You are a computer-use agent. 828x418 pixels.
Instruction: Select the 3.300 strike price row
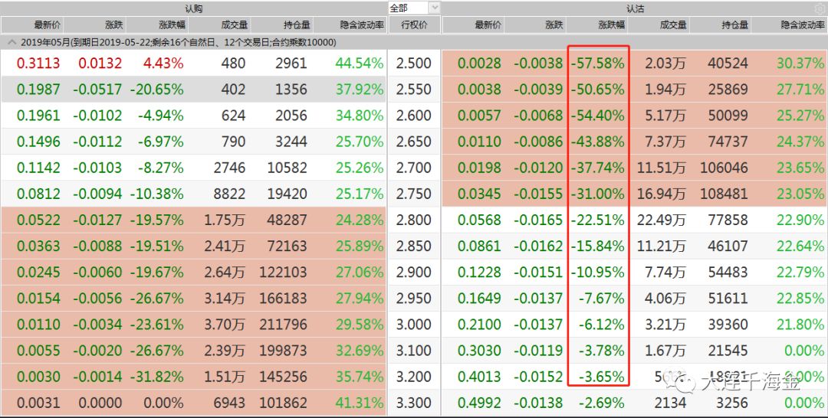(414, 403)
